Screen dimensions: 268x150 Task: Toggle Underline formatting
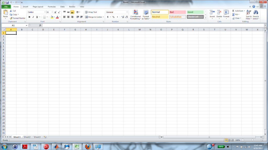(x=37, y=17)
